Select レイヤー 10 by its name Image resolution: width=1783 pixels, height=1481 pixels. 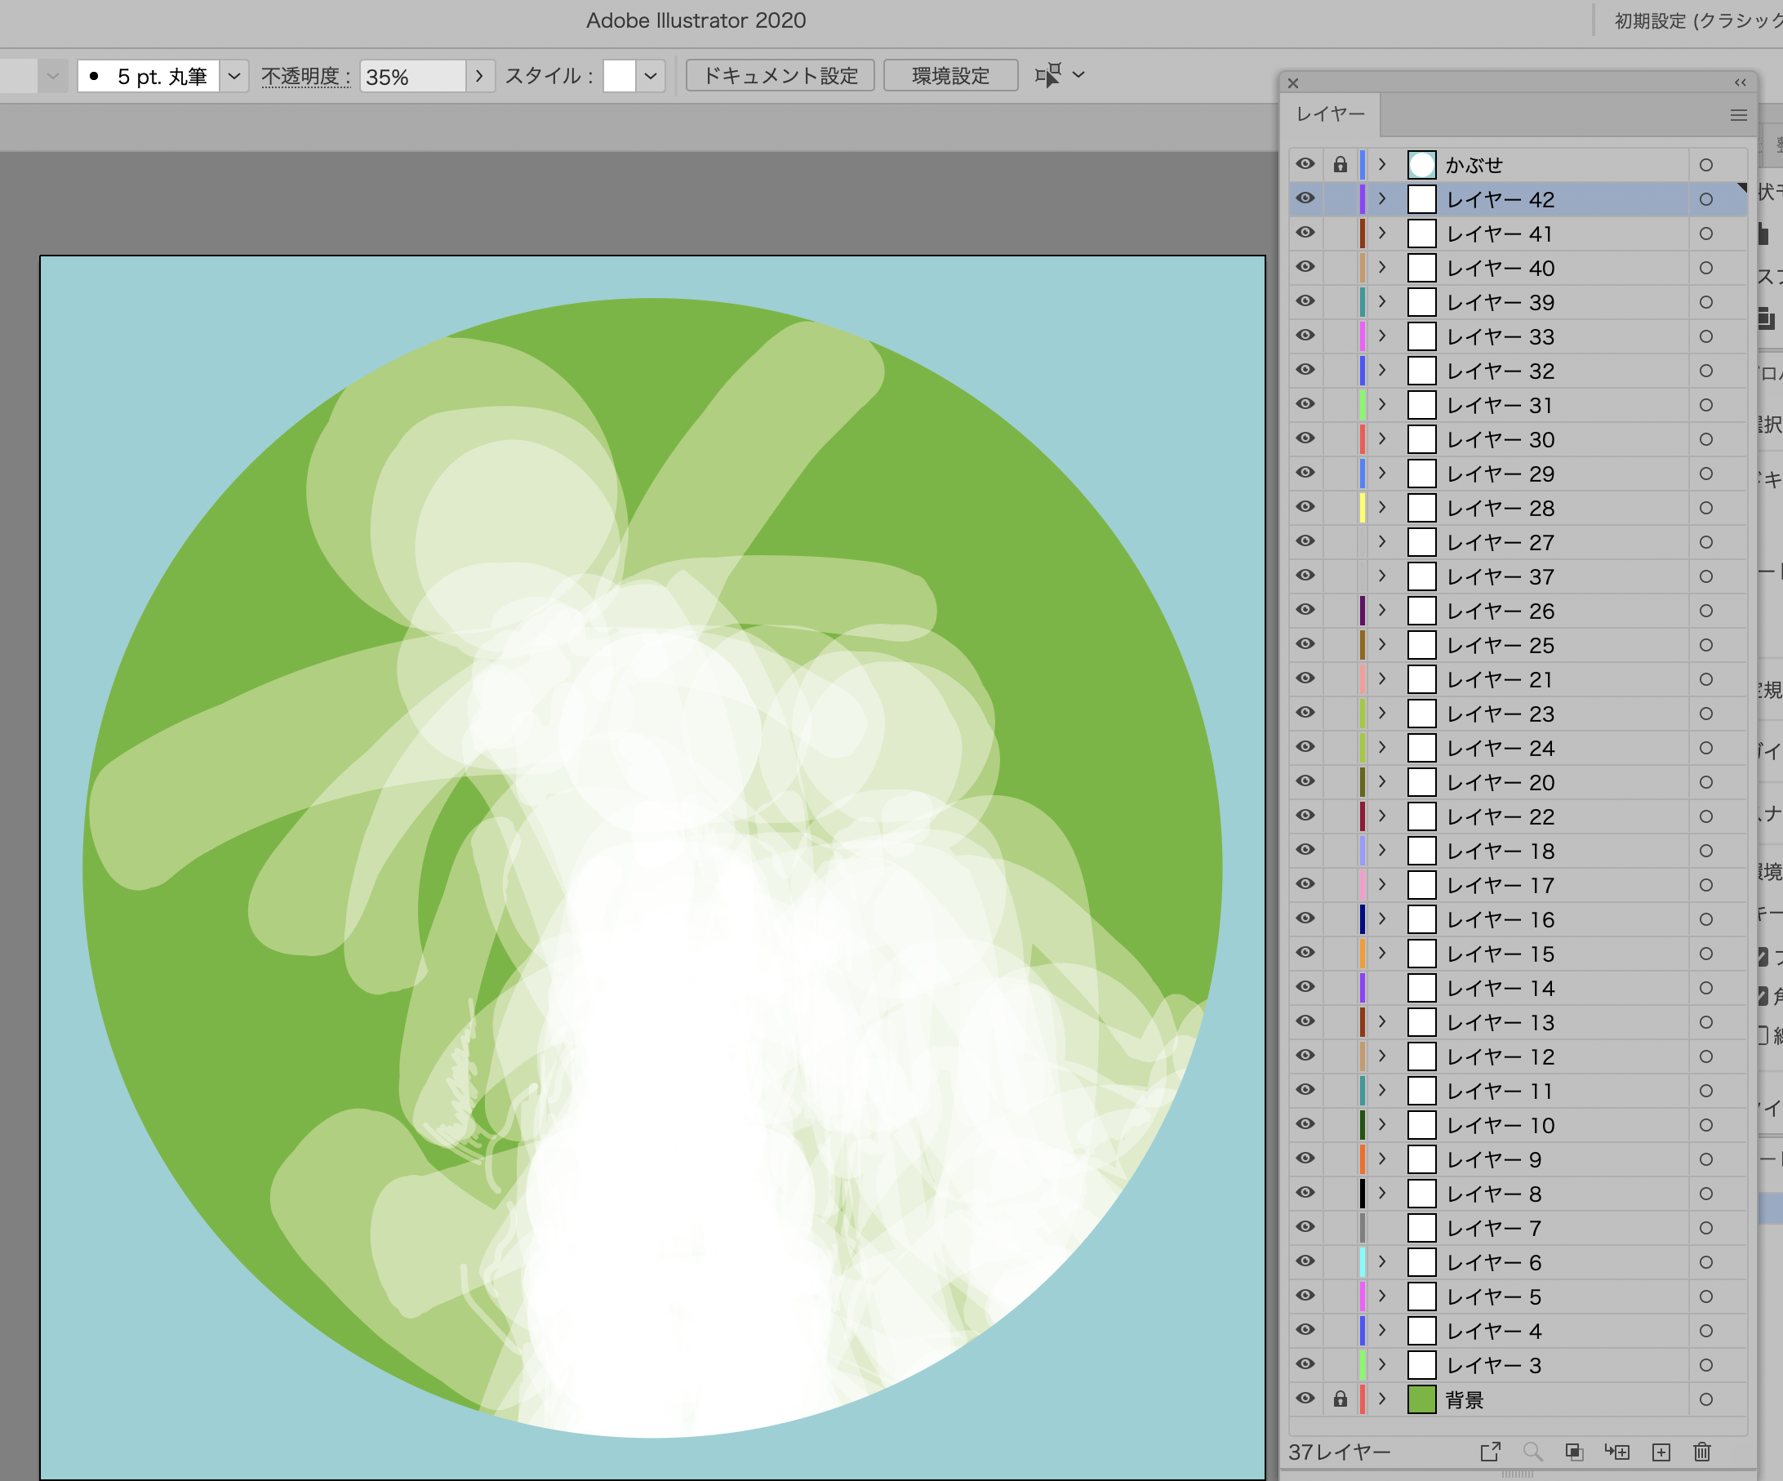(x=1501, y=1125)
